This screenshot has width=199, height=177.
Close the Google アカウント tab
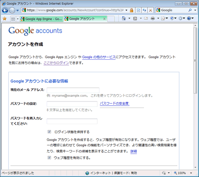104,19
